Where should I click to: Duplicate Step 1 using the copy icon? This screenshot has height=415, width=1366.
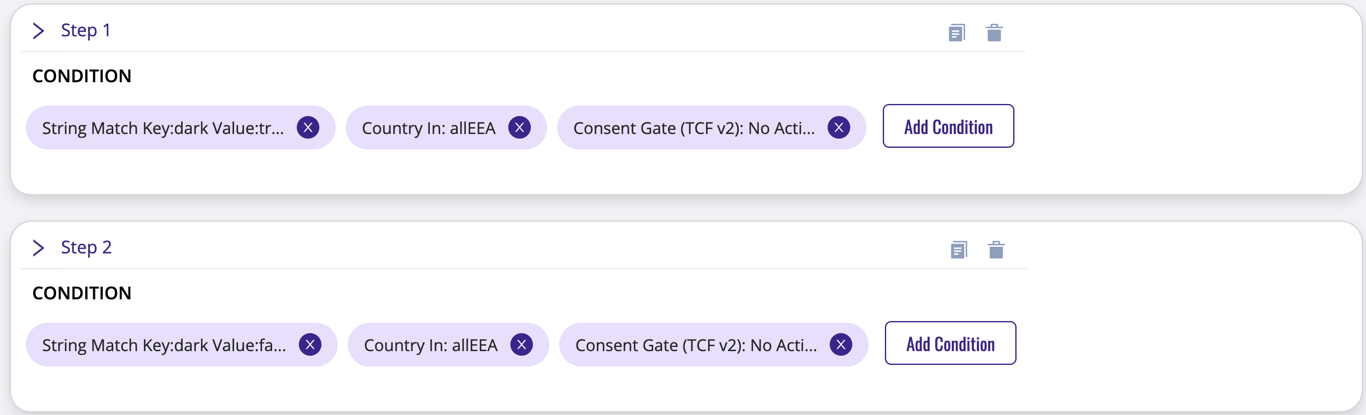coord(957,33)
